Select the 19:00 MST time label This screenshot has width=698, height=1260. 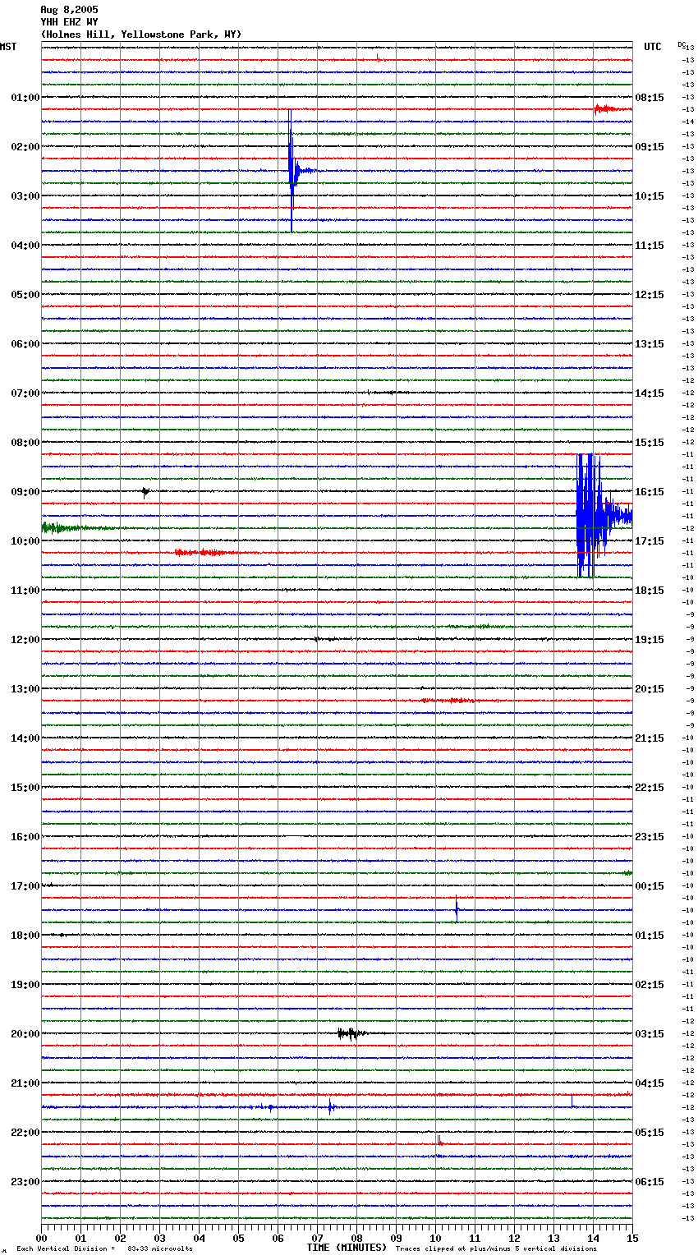pos(25,985)
